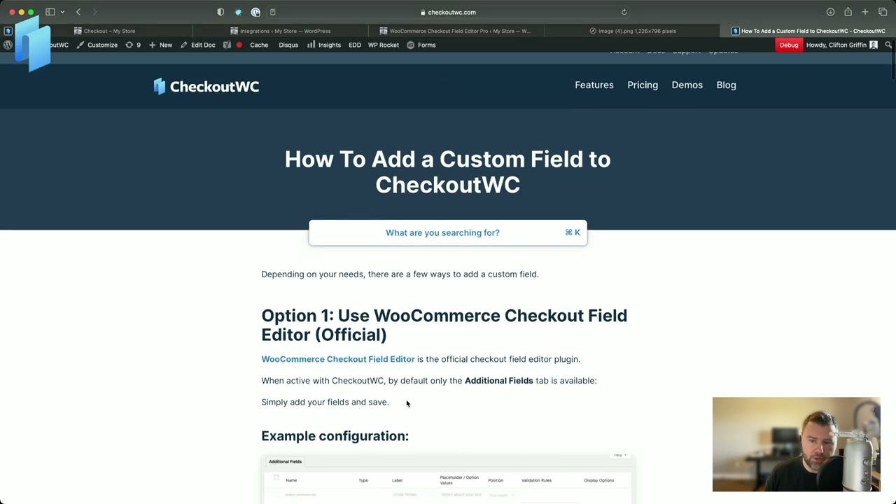Click the 'Simply add your fields and save.' text
Viewport: 896px width, 504px height.
pos(325,402)
